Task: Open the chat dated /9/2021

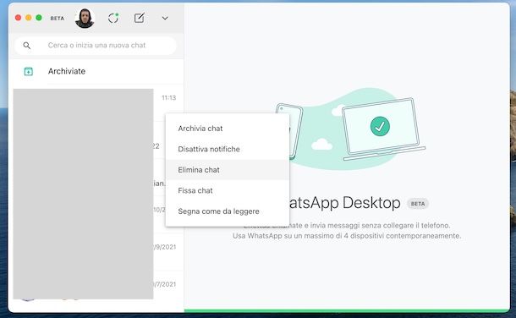Action: (96, 252)
